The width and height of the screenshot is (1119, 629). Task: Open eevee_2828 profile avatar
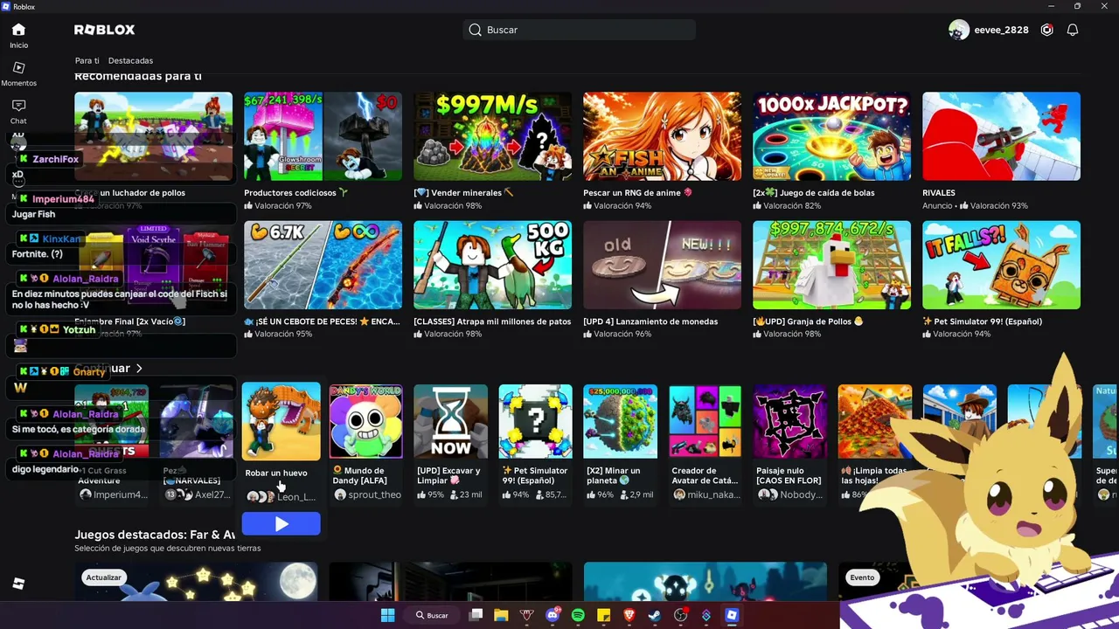coord(959,30)
